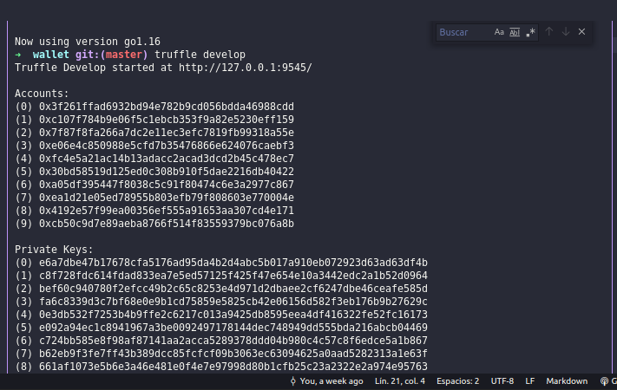This screenshot has width=617, height=390.
Task: Click account (0) address 0x3f261ffad6932bd94e78...
Action: (167, 107)
